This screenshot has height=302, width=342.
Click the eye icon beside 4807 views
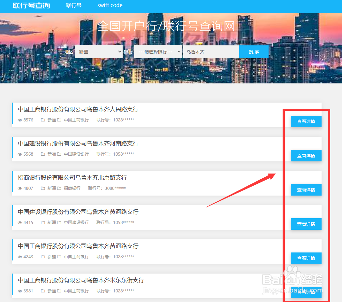click(20, 188)
